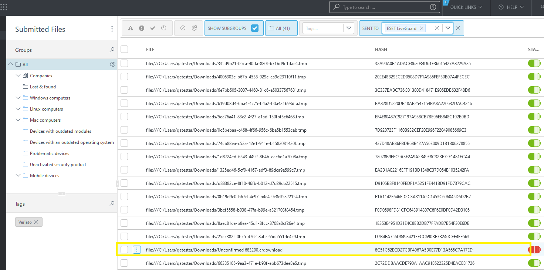This screenshot has width=544, height=270.
Task: Filter by checkmark OK status icon
Action: (x=153, y=28)
